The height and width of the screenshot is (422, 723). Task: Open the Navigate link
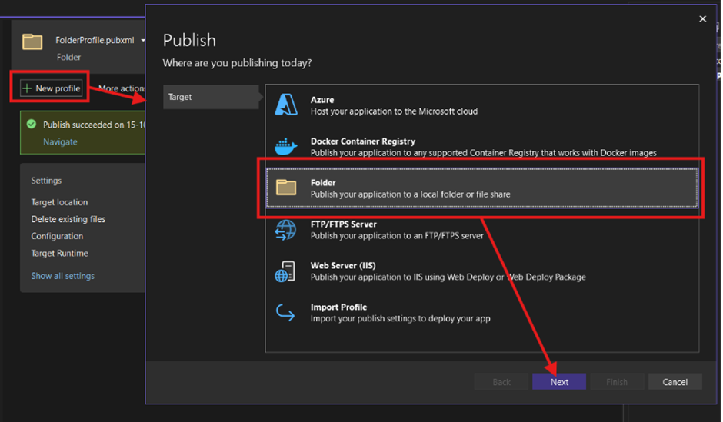pos(60,141)
